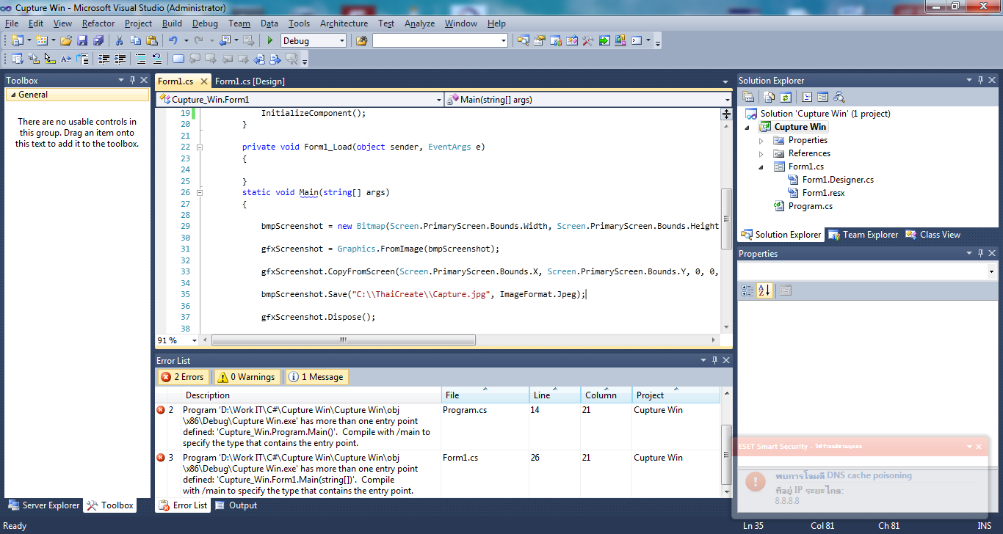The width and height of the screenshot is (1003, 534).
Task: Toggle the 0 Warnings filter button
Action: 247,377
